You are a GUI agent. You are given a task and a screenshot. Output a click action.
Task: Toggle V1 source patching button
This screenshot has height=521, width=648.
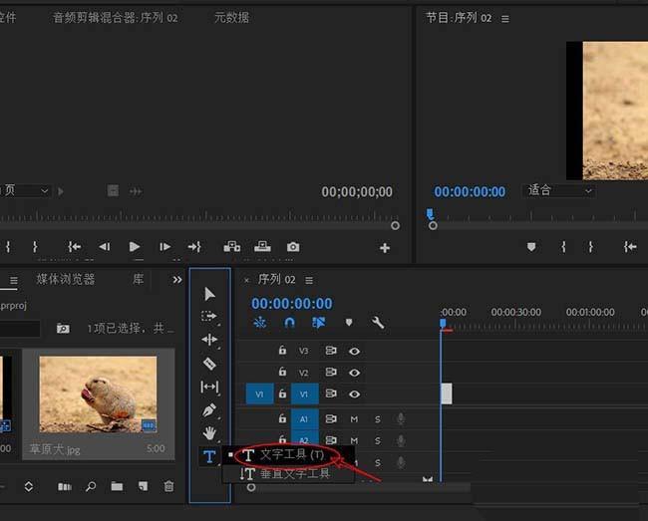click(x=259, y=394)
